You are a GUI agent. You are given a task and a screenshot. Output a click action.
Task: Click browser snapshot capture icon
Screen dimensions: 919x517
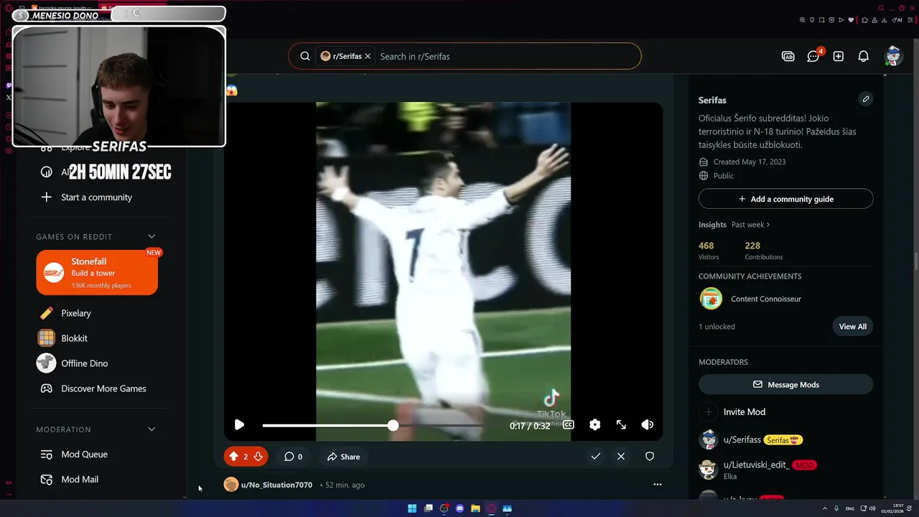(x=822, y=20)
